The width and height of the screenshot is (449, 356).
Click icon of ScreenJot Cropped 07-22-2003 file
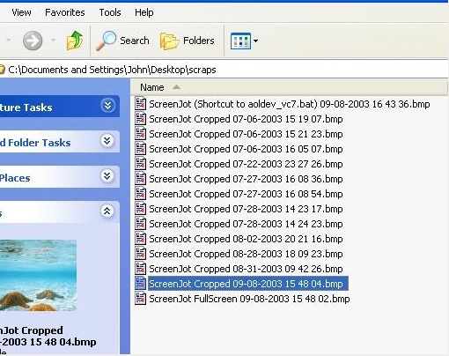[x=140, y=164]
